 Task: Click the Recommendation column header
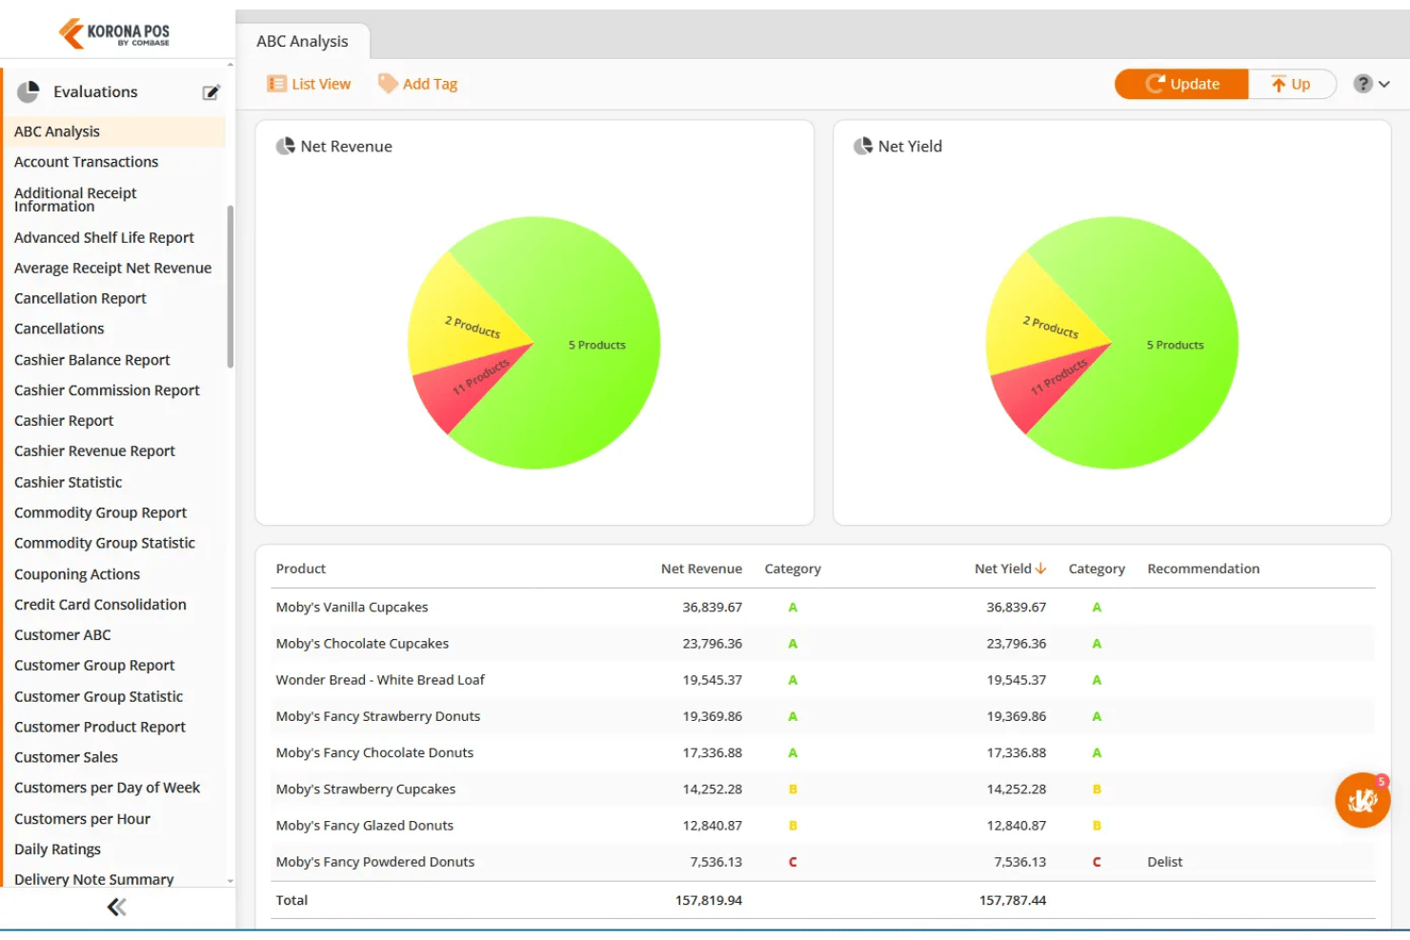(1203, 569)
